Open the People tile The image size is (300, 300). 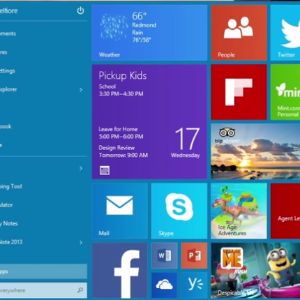point(239,33)
